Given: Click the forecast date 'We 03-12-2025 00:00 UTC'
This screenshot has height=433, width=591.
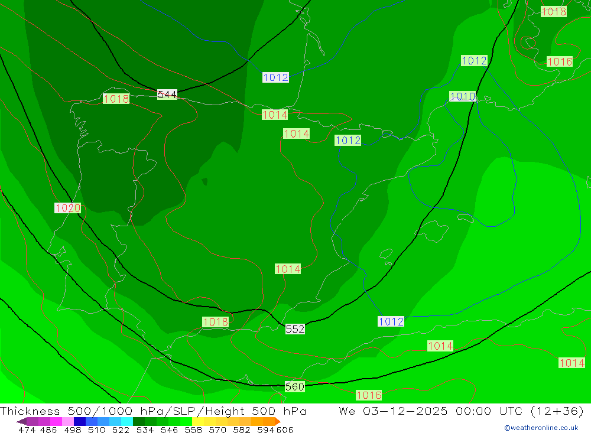Looking at the screenshot, I should point(432,411).
